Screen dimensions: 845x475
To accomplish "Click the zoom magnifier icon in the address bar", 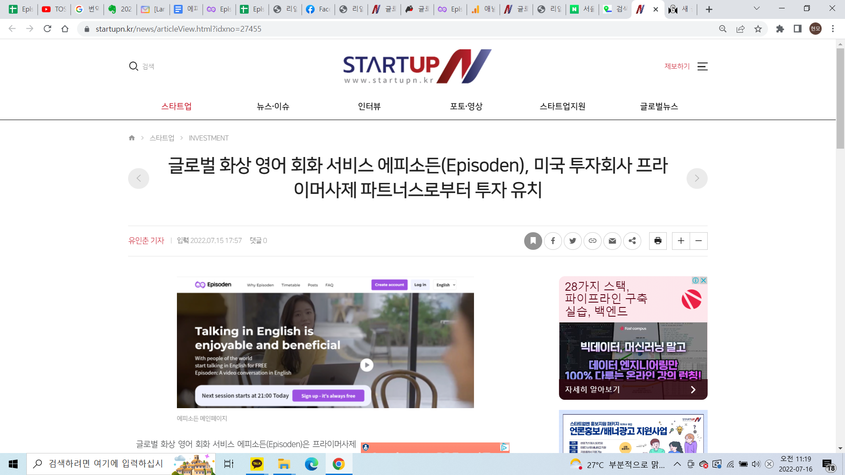I will [x=723, y=29].
